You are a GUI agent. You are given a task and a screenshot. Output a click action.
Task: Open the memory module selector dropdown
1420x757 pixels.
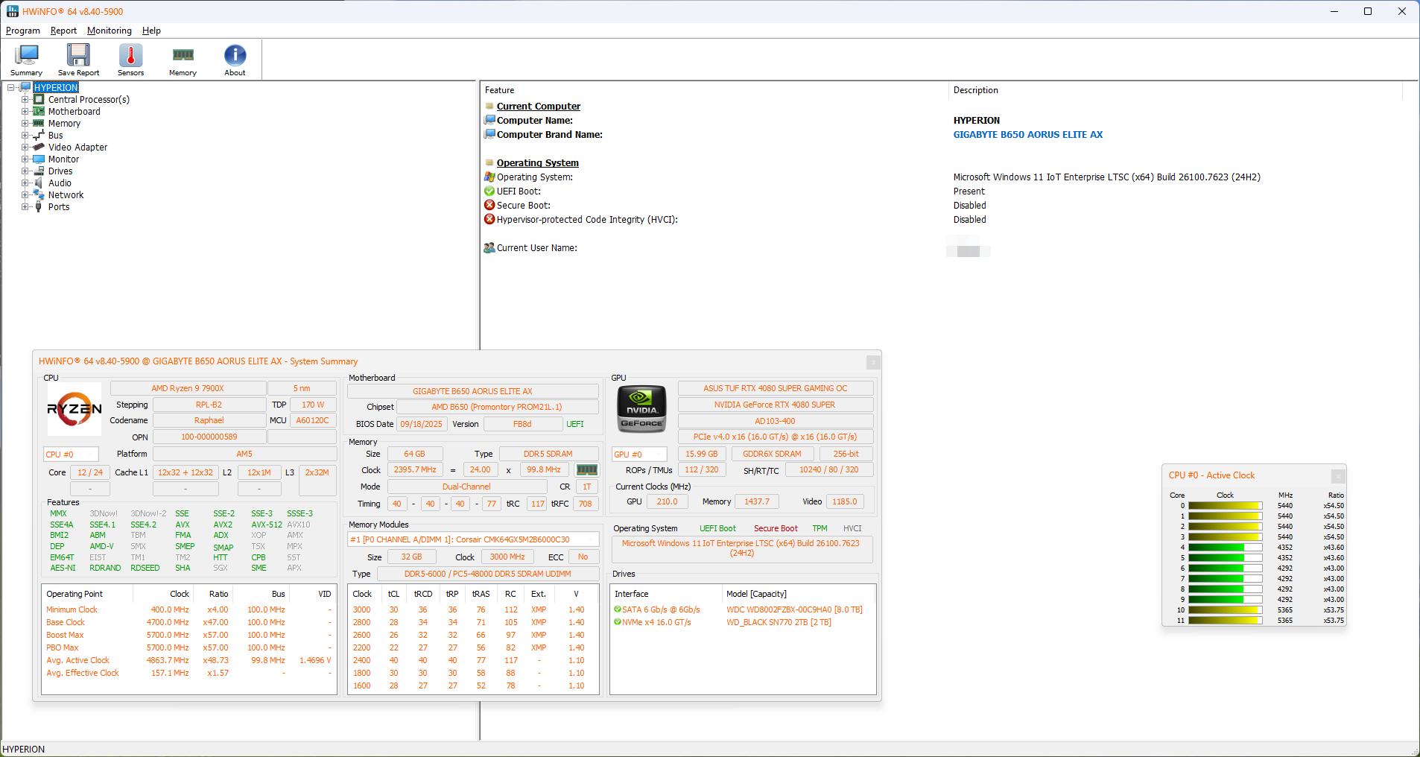tap(473, 539)
